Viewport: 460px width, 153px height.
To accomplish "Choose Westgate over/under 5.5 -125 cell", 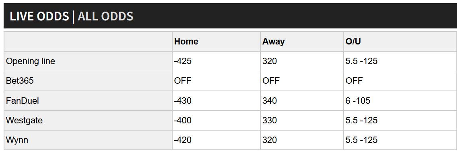I will 361,120.
